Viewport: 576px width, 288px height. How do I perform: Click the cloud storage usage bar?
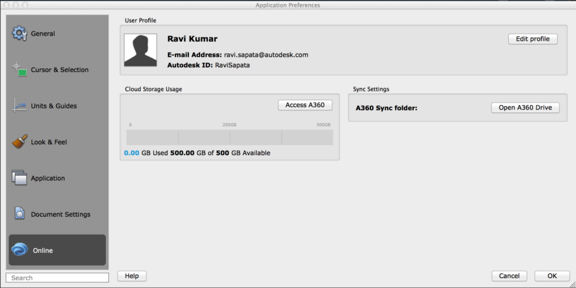pyautogui.click(x=230, y=137)
